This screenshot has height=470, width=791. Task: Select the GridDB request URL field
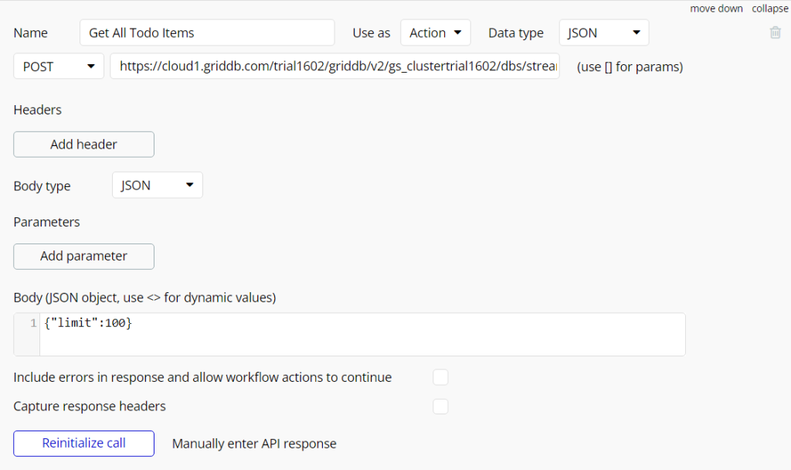[x=336, y=66]
